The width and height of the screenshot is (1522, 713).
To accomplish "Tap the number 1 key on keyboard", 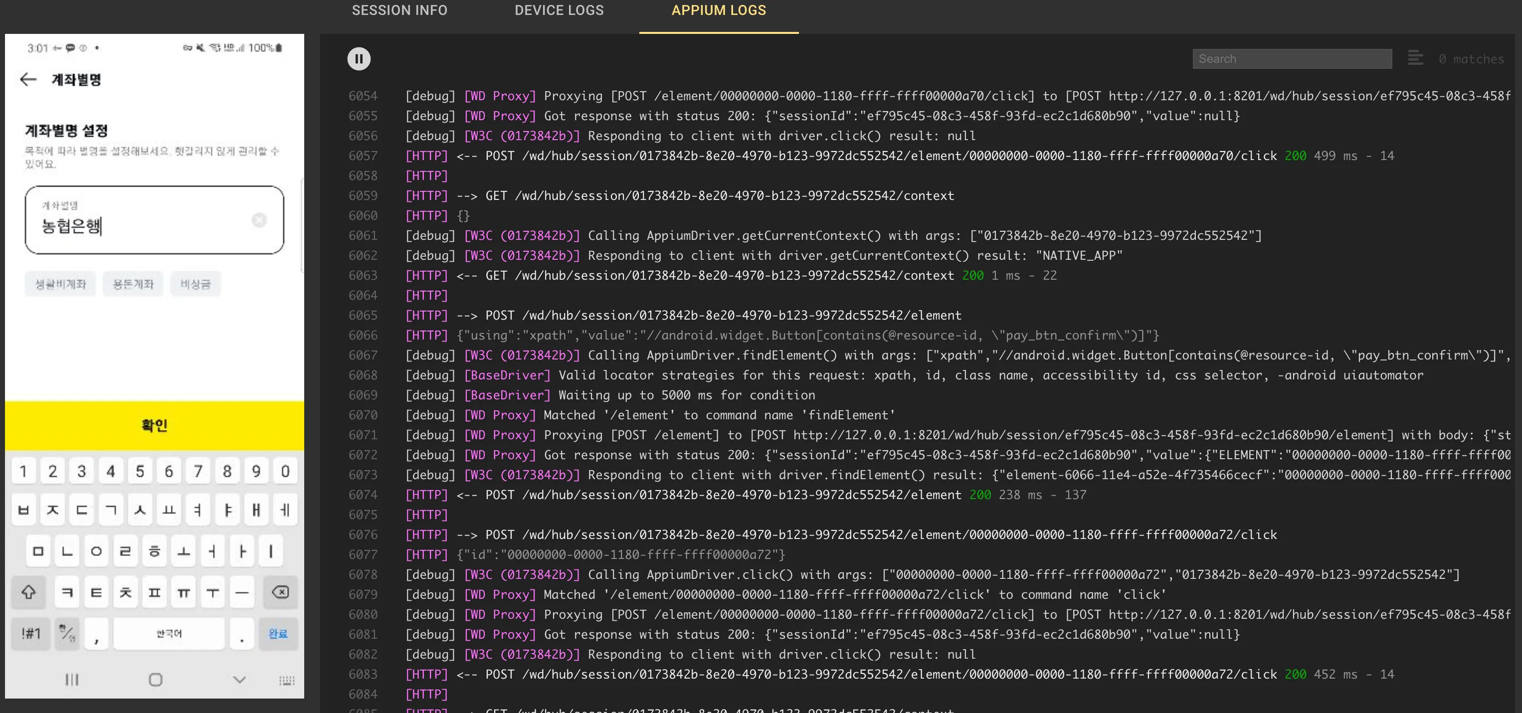I will pyautogui.click(x=23, y=471).
